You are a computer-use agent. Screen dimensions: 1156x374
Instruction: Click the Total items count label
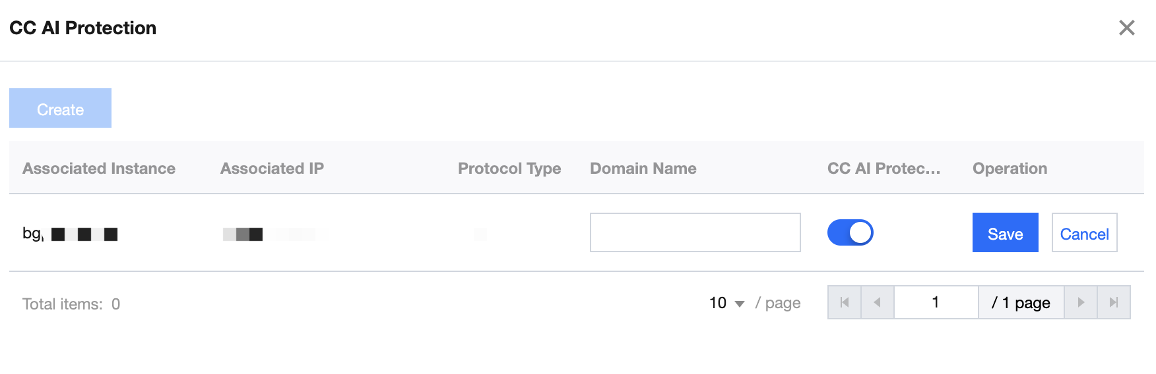coord(71,304)
